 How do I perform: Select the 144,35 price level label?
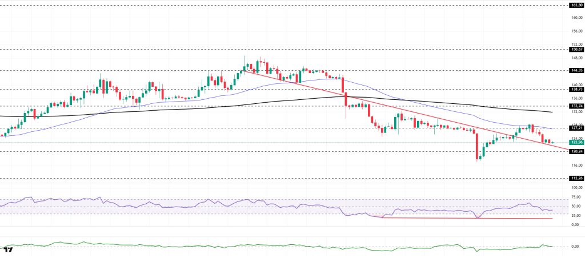(x=575, y=71)
